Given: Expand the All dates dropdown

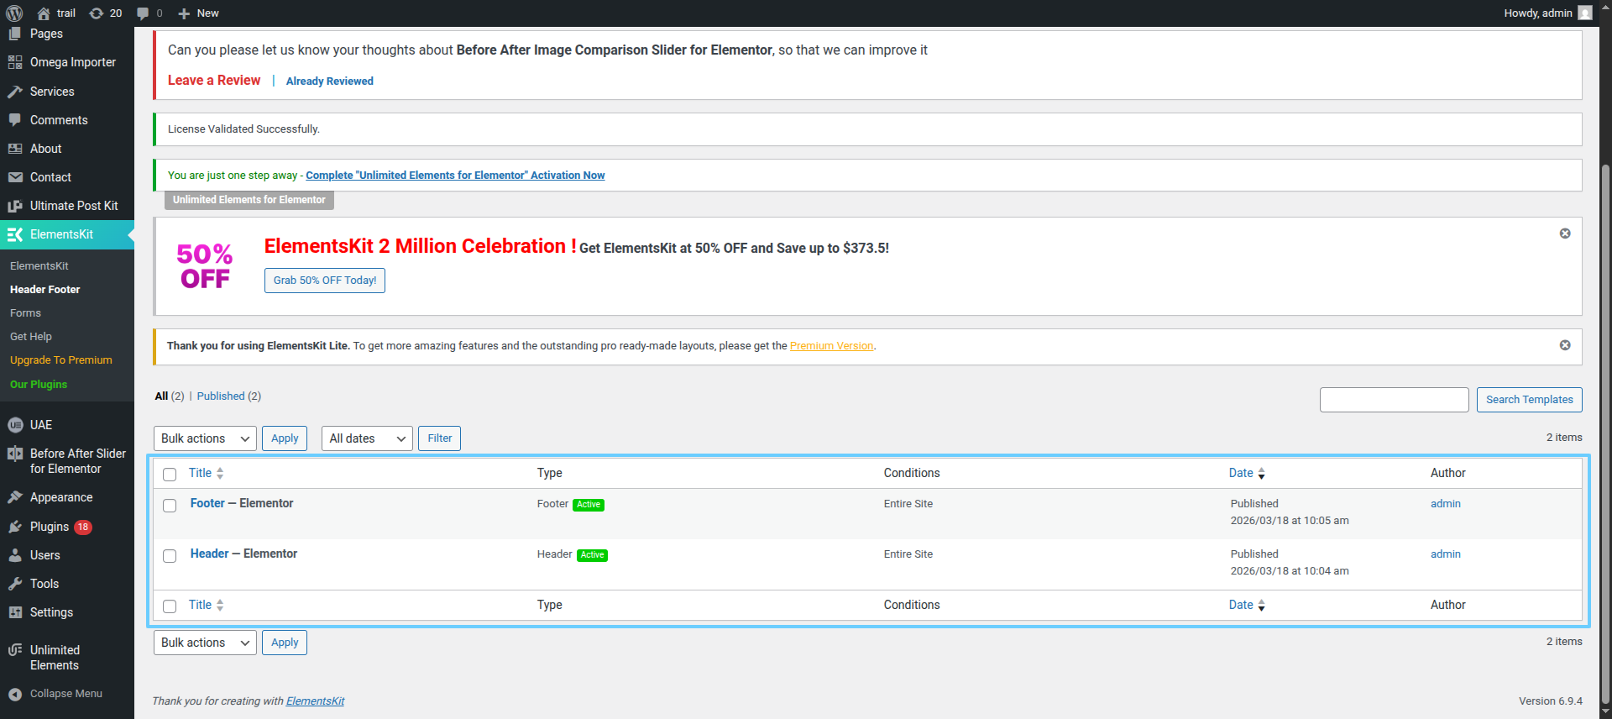Looking at the screenshot, I should [x=367, y=438].
